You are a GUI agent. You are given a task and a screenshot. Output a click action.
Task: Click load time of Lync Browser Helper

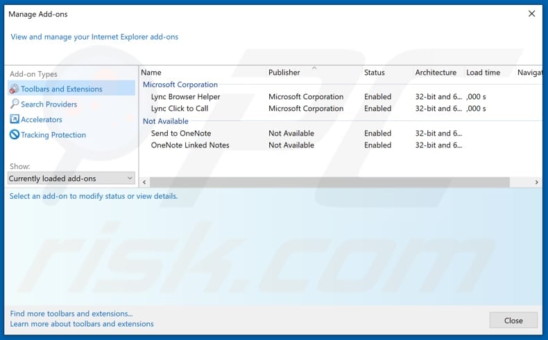[x=476, y=96]
